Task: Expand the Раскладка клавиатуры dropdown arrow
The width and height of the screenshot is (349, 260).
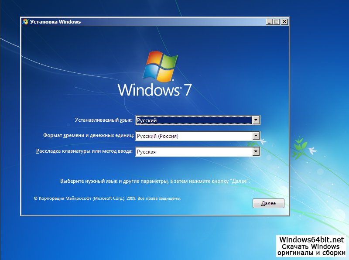Action: tap(257, 152)
